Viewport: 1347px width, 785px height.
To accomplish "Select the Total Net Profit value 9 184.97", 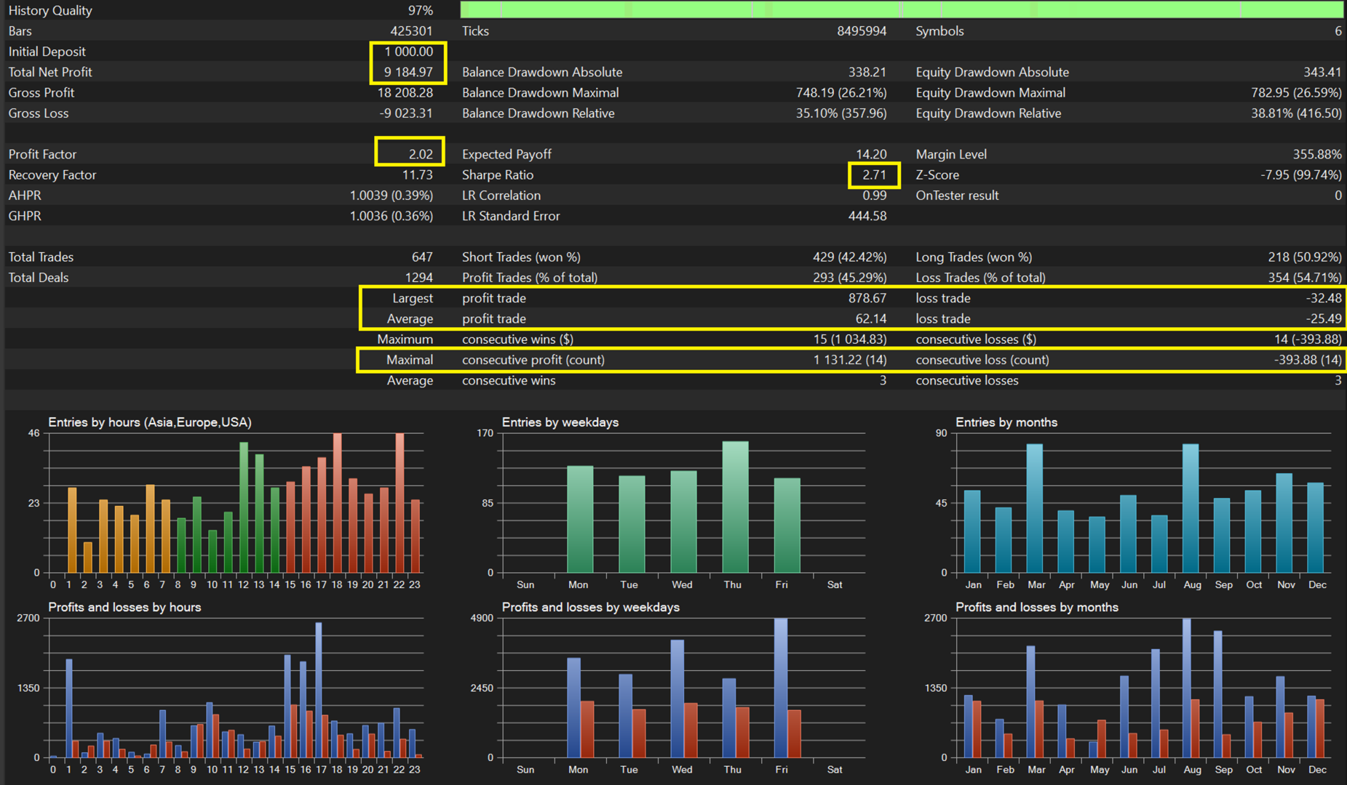I will coord(408,72).
